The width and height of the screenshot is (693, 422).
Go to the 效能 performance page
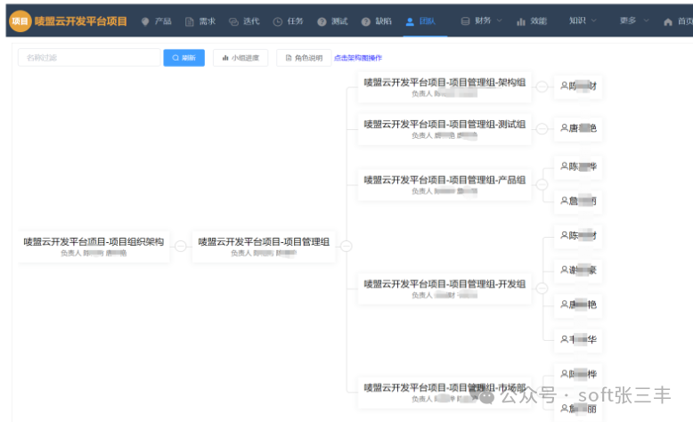532,20
